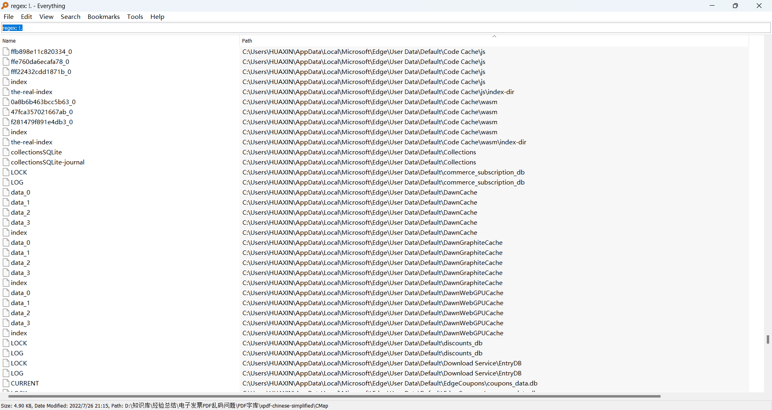Select LOCK in Download Service\EntryDB
This screenshot has height=410, width=772.
19,363
